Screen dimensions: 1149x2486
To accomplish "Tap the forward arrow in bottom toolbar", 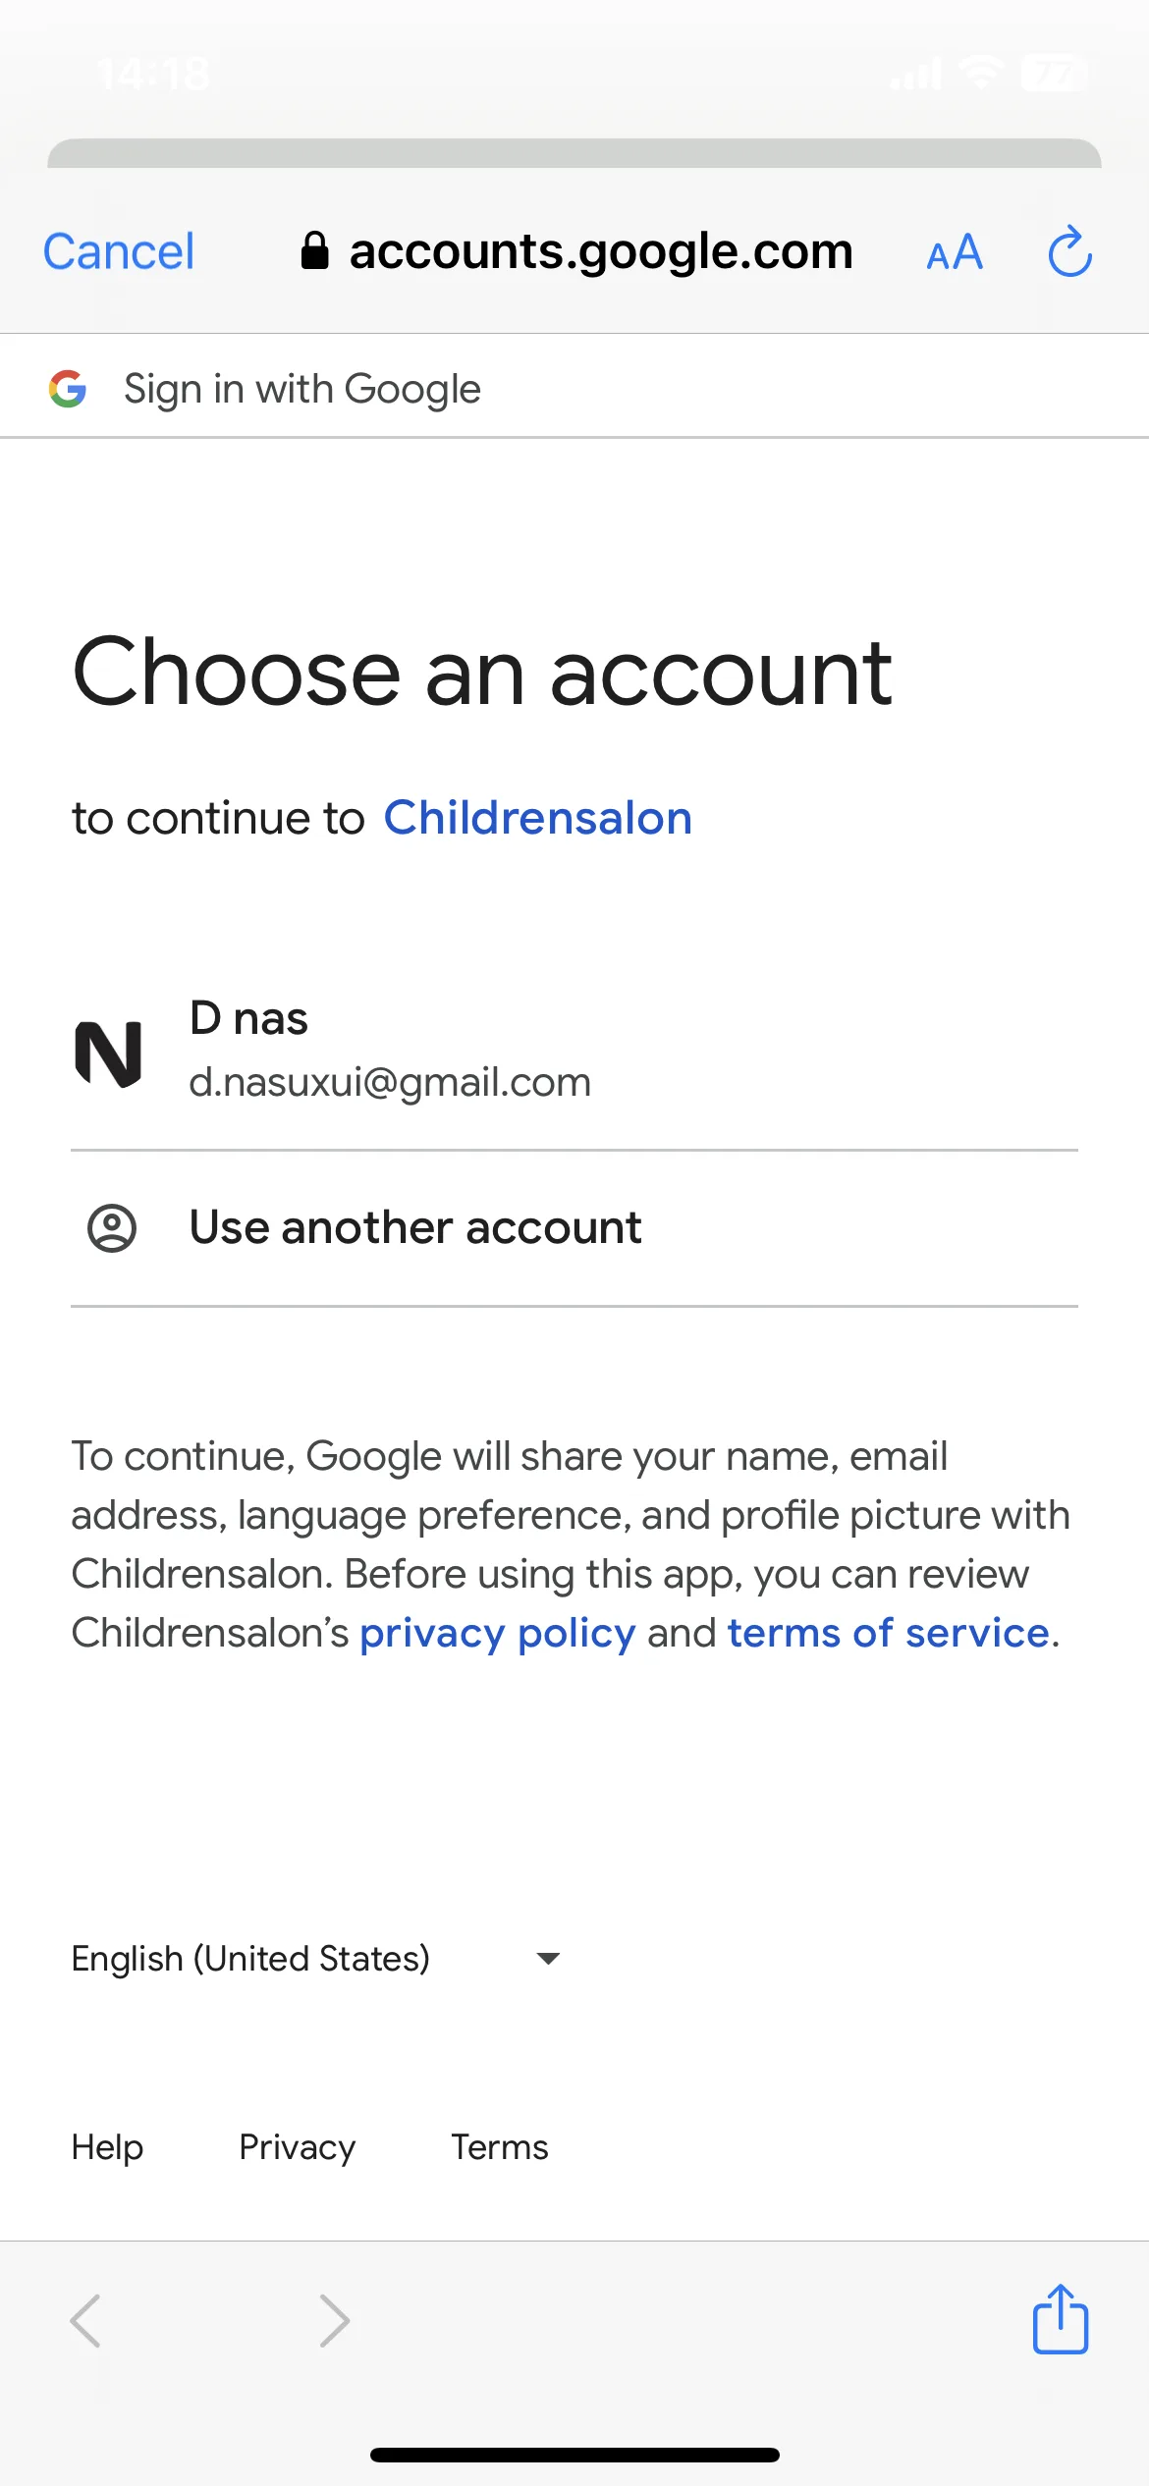I will tap(335, 2321).
